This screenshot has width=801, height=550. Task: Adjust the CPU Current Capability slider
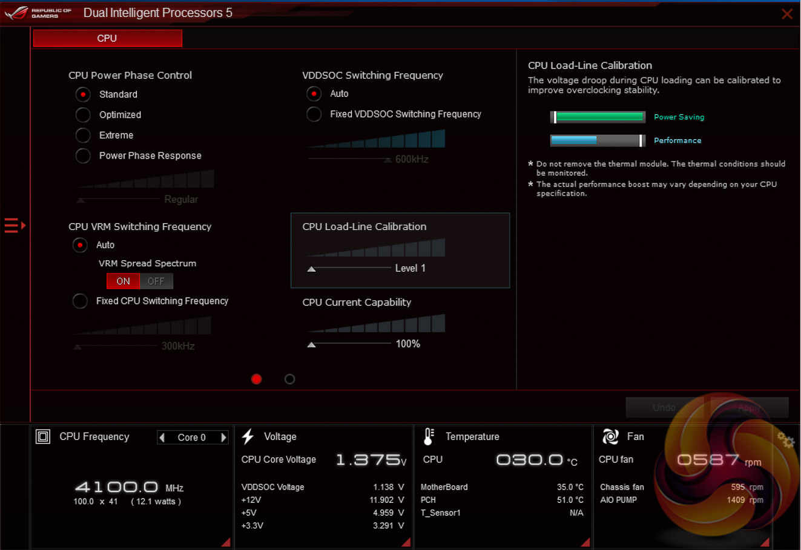[x=311, y=344]
